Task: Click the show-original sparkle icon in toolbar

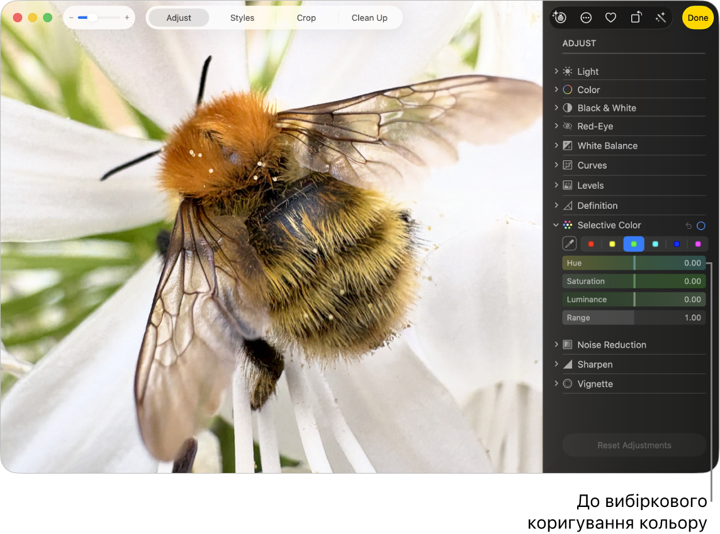Action: pos(559,18)
